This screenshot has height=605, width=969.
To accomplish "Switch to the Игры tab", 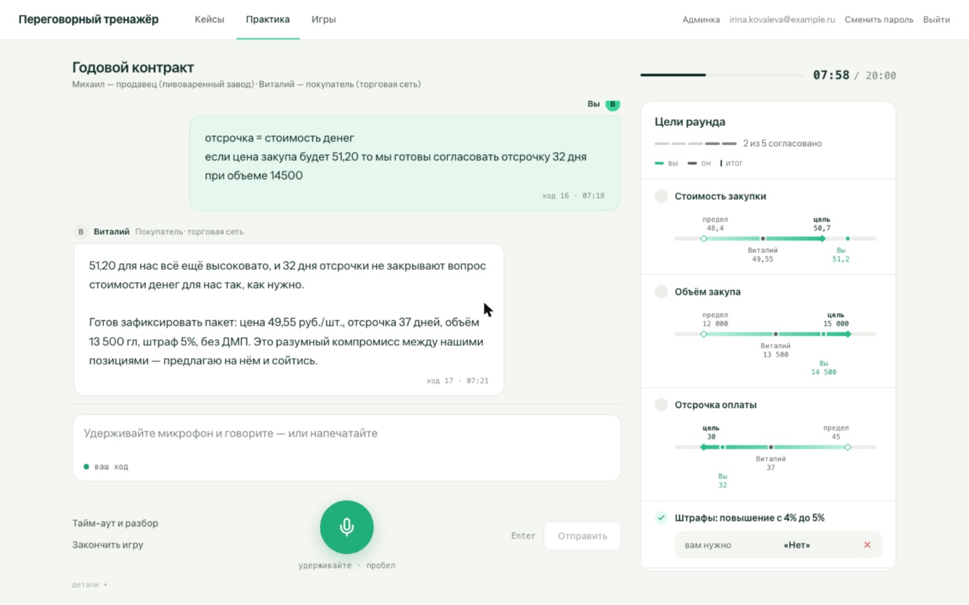I will (323, 20).
